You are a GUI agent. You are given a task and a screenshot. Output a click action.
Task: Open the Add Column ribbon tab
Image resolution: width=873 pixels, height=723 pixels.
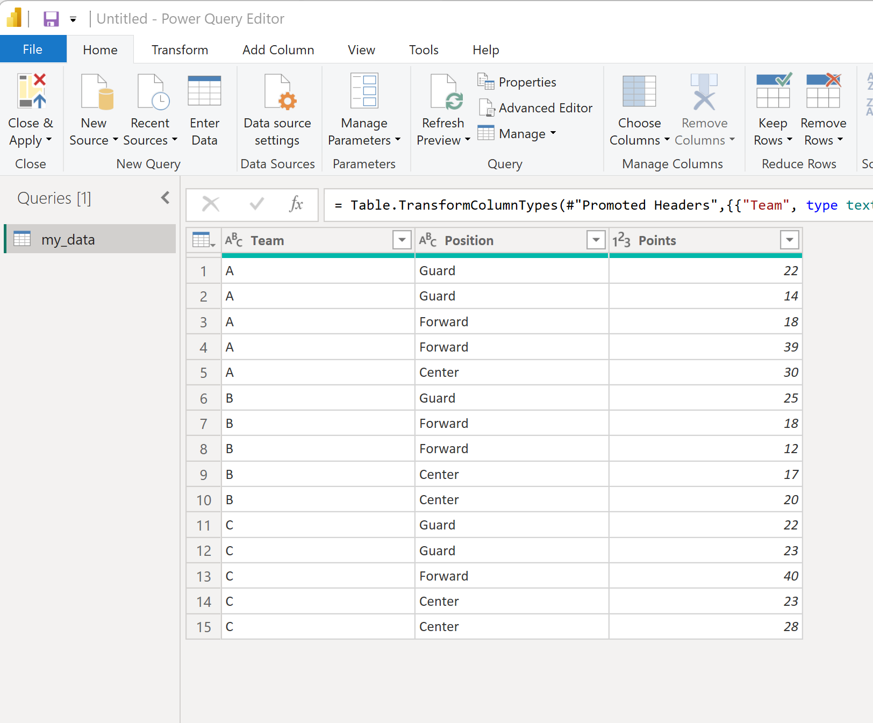point(278,49)
